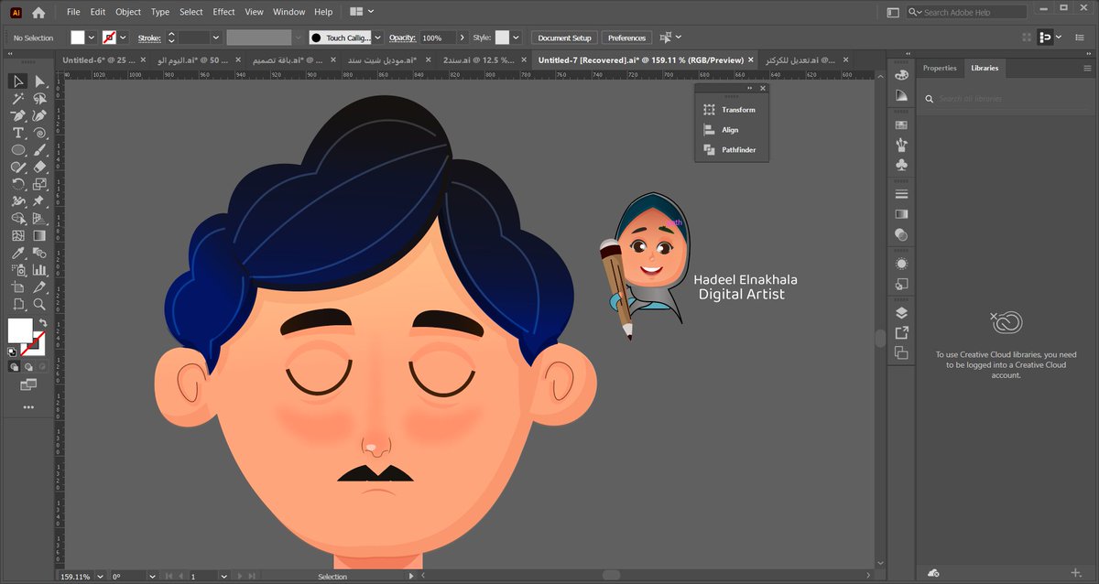This screenshot has height=584, width=1099.
Task: Select the Eyedropper tool
Action: [x=18, y=254]
